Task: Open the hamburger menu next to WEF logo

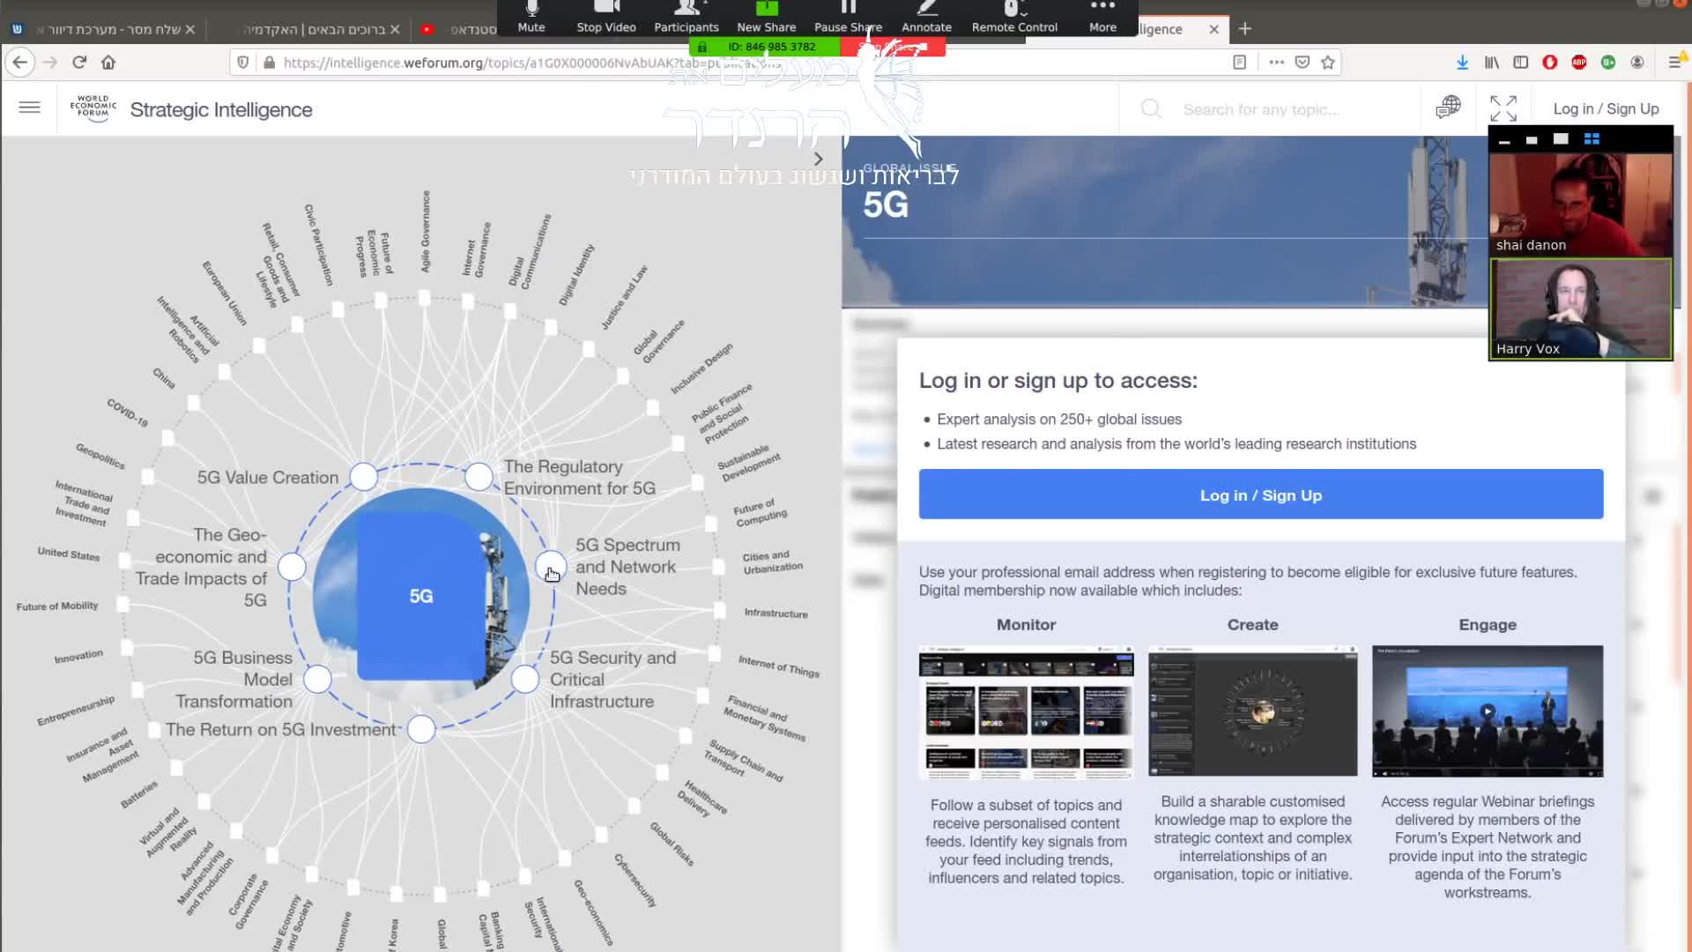Action: (x=29, y=108)
